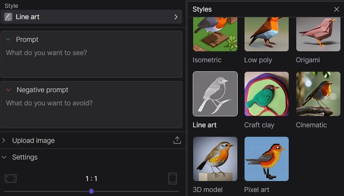Choose the Low poly style thumbnail

267,34
